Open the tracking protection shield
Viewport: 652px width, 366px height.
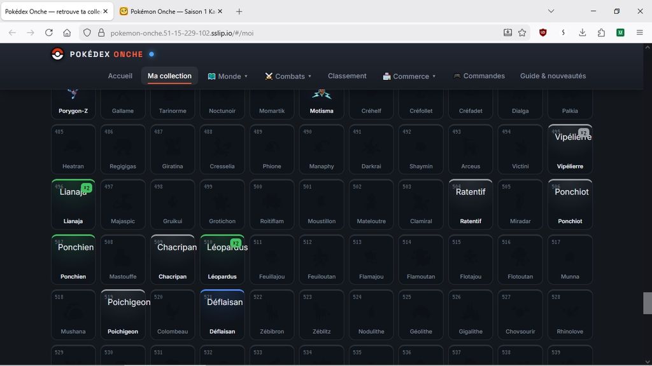pos(87,33)
